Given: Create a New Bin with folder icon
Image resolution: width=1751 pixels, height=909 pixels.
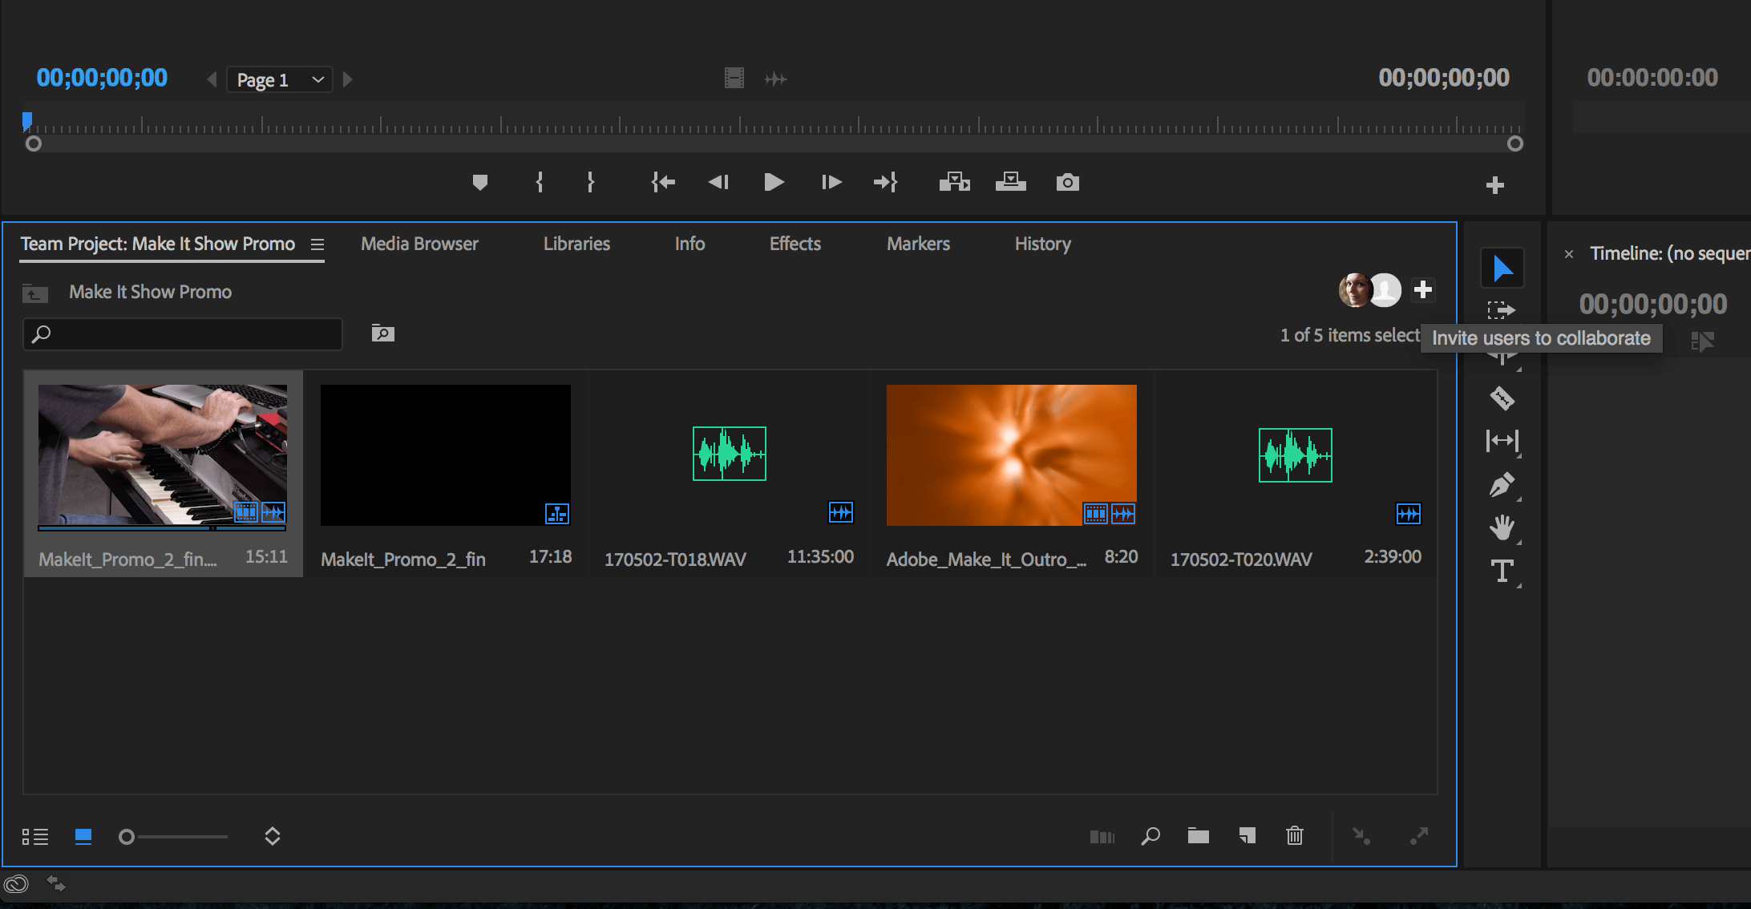Looking at the screenshot, I should click(1198, 836).
